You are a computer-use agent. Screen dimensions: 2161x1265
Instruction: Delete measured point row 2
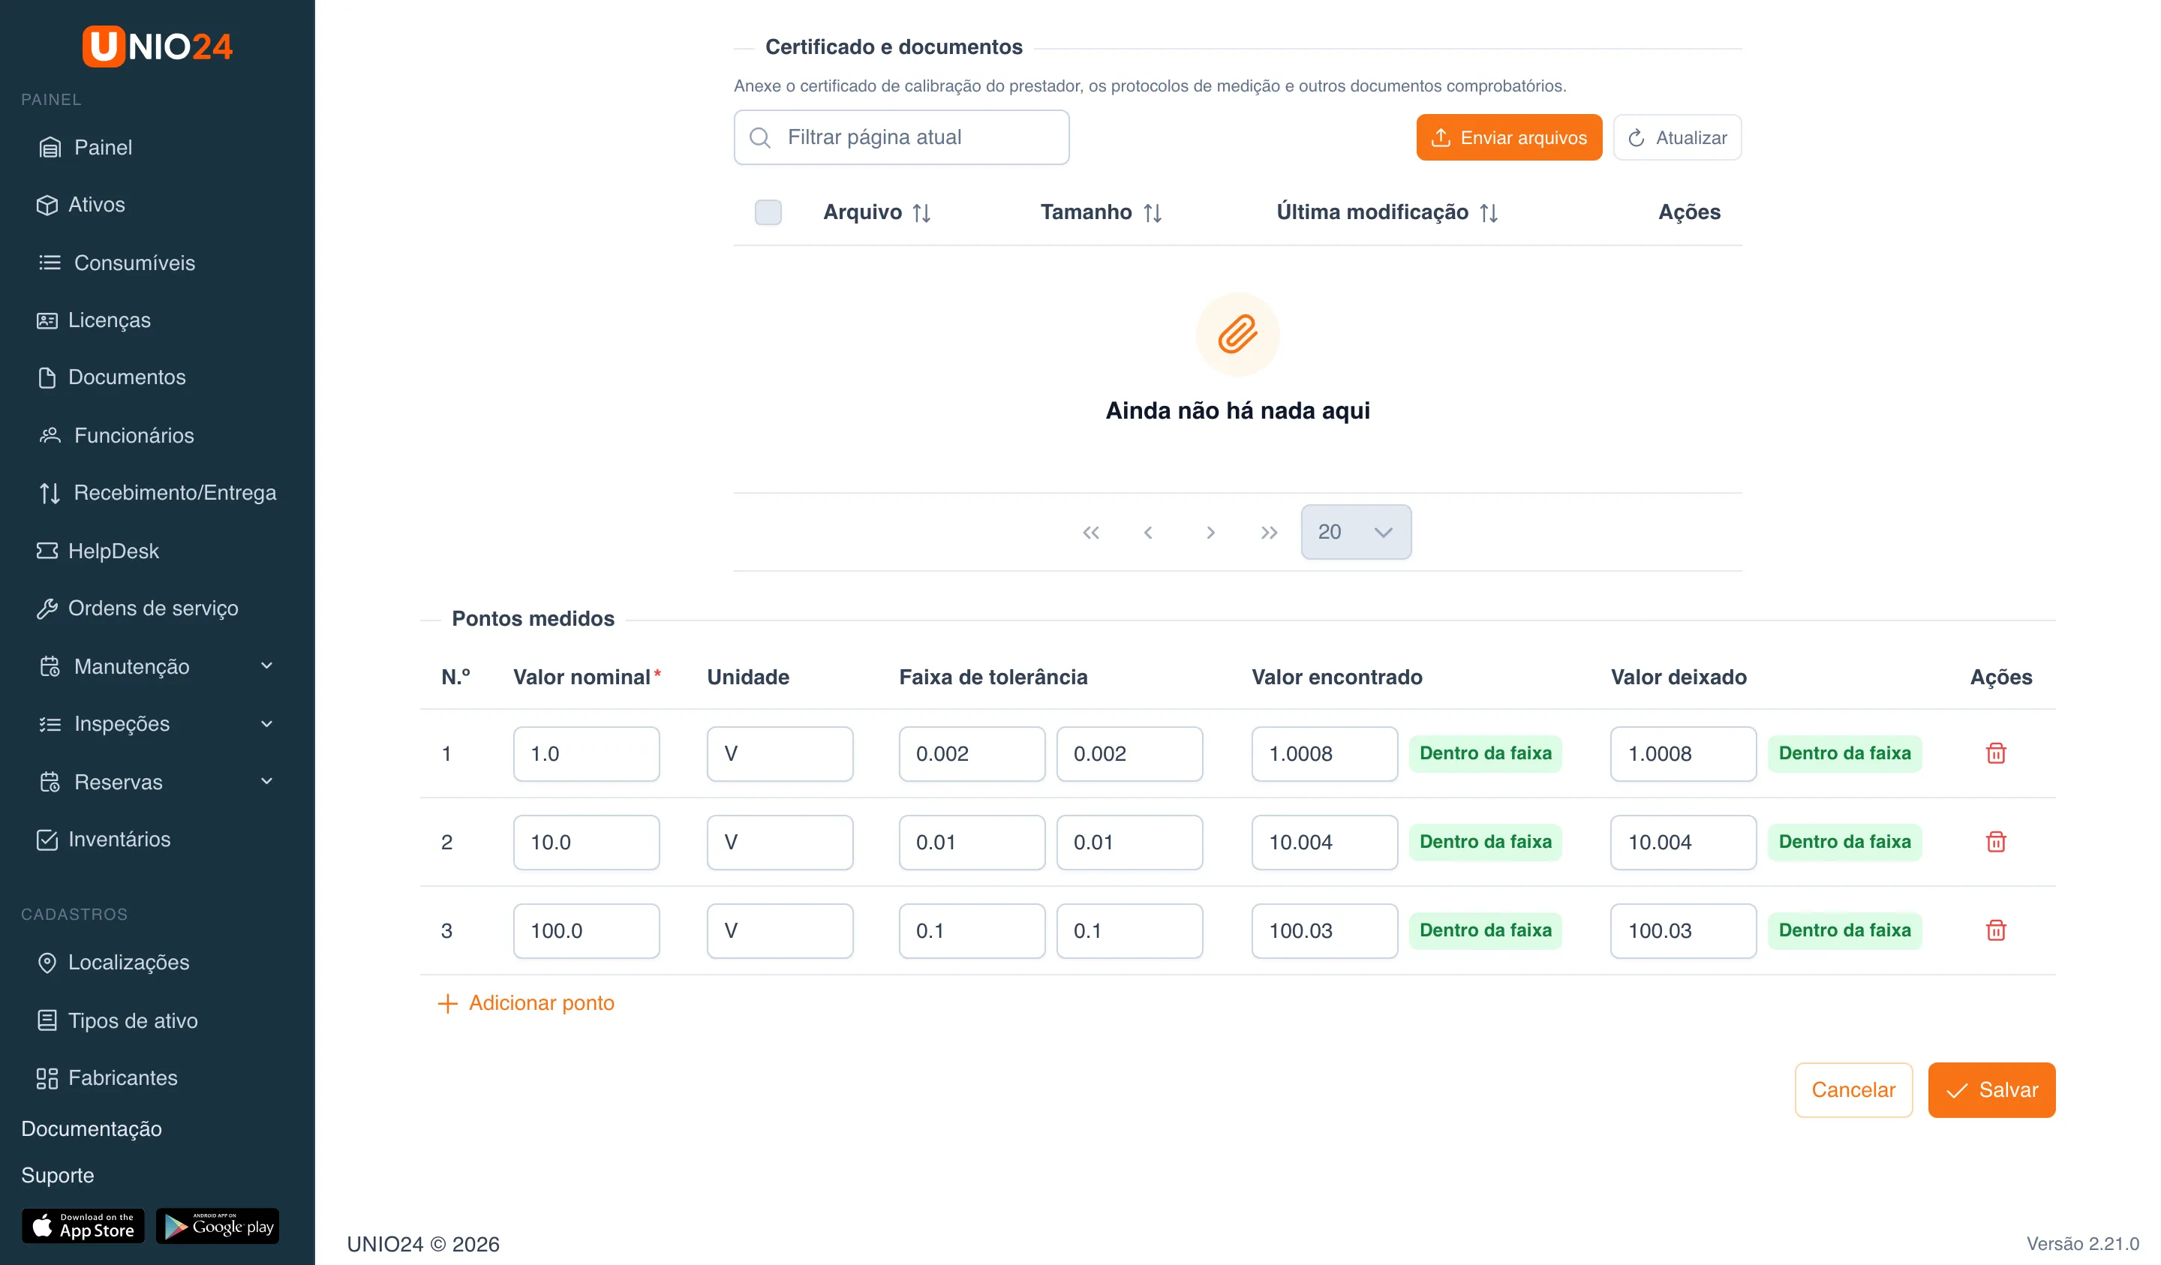click(x=1995, y=841)
